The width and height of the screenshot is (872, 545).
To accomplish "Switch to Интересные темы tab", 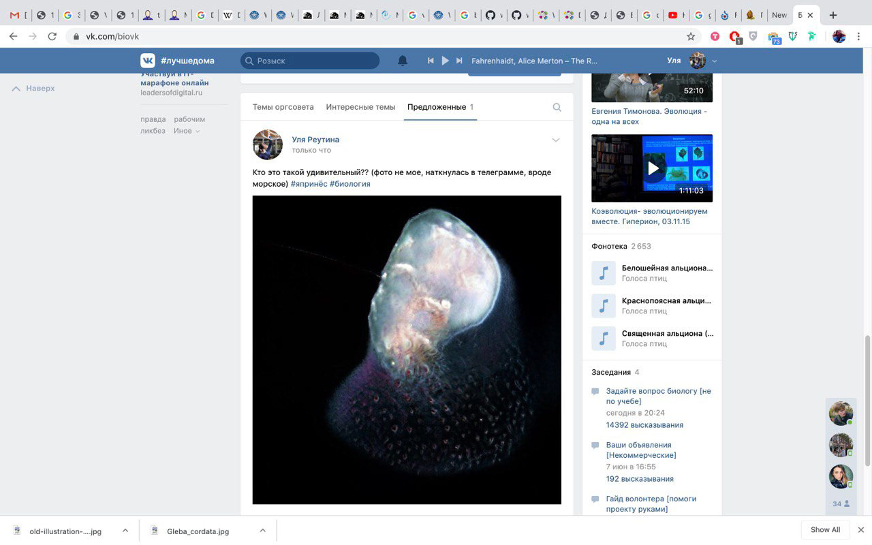I will click(x=360, y=107).
